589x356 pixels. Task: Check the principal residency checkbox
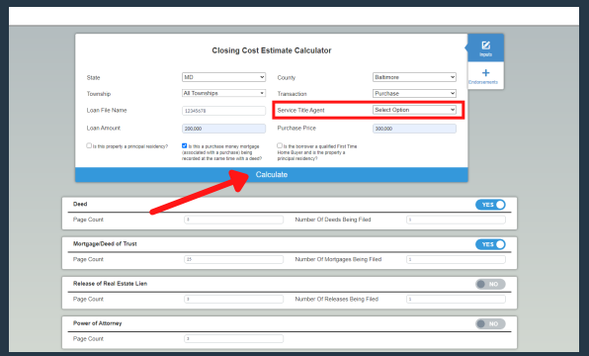coord(89,145)
